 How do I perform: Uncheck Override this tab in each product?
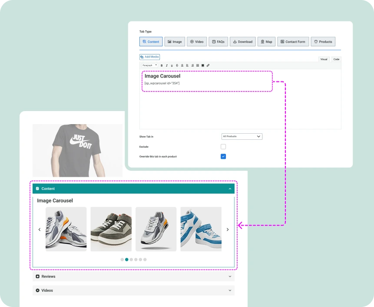tap(223, 156)
